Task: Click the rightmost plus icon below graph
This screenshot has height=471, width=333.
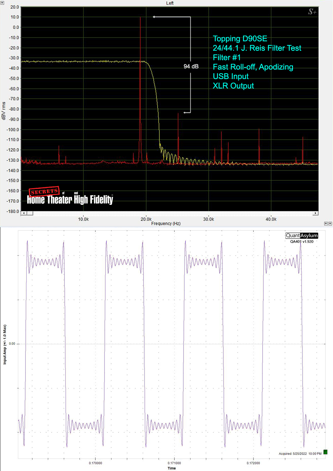Action: coord(330,224)
